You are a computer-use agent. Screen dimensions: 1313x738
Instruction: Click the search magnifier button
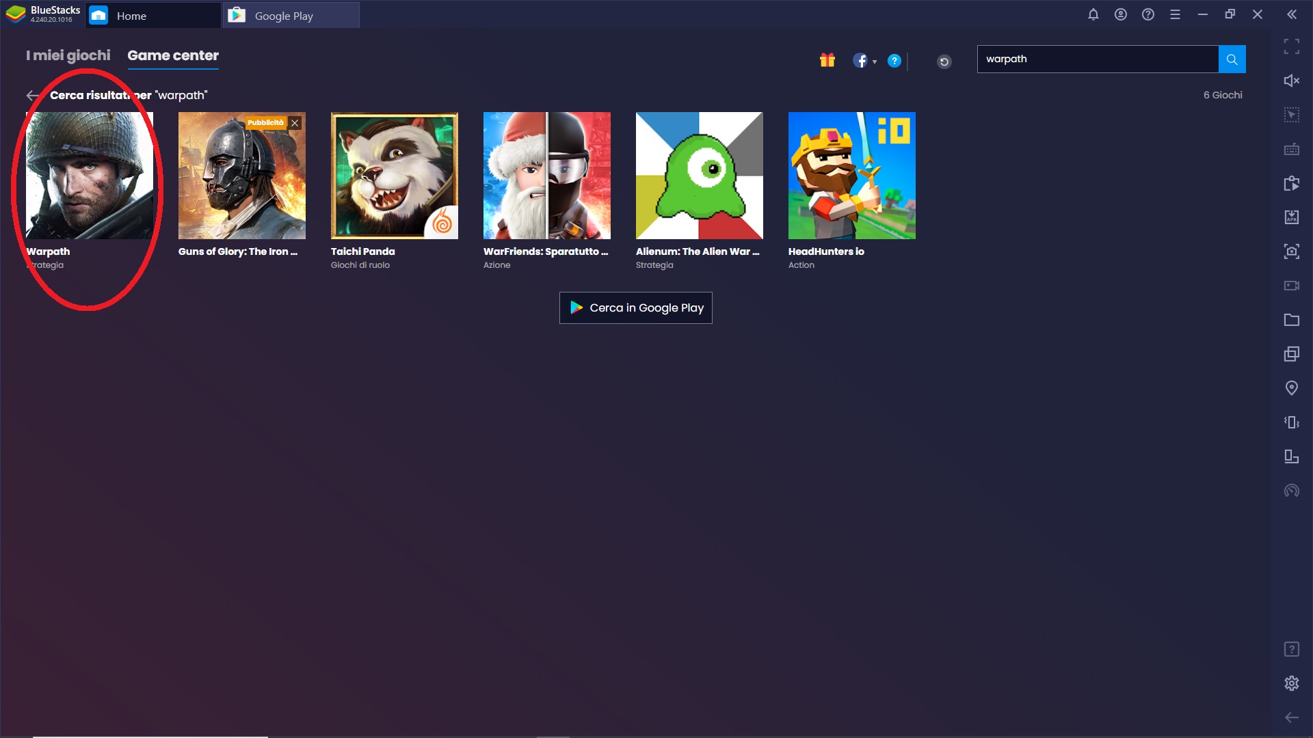(1232, 59)
